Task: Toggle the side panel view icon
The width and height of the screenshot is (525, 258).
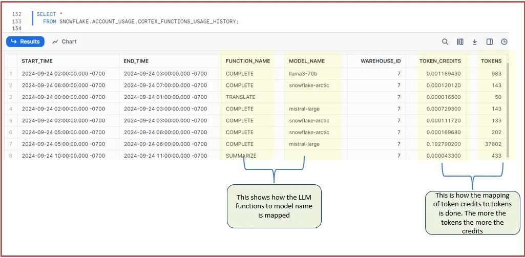Action: [490, 42]
